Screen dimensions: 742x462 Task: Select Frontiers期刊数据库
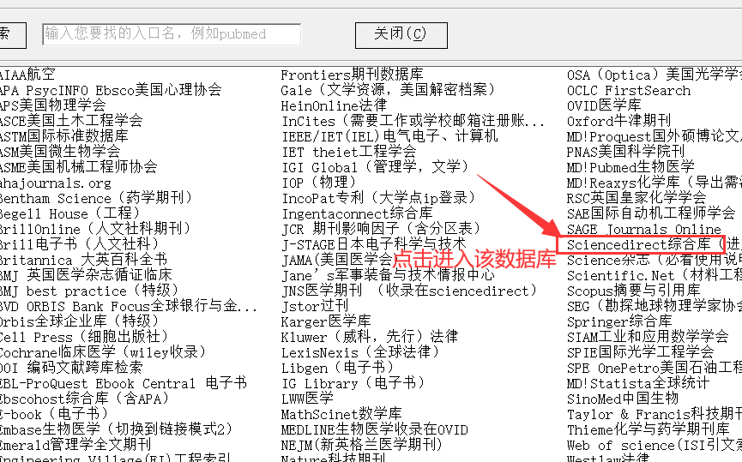pos(352,75)
